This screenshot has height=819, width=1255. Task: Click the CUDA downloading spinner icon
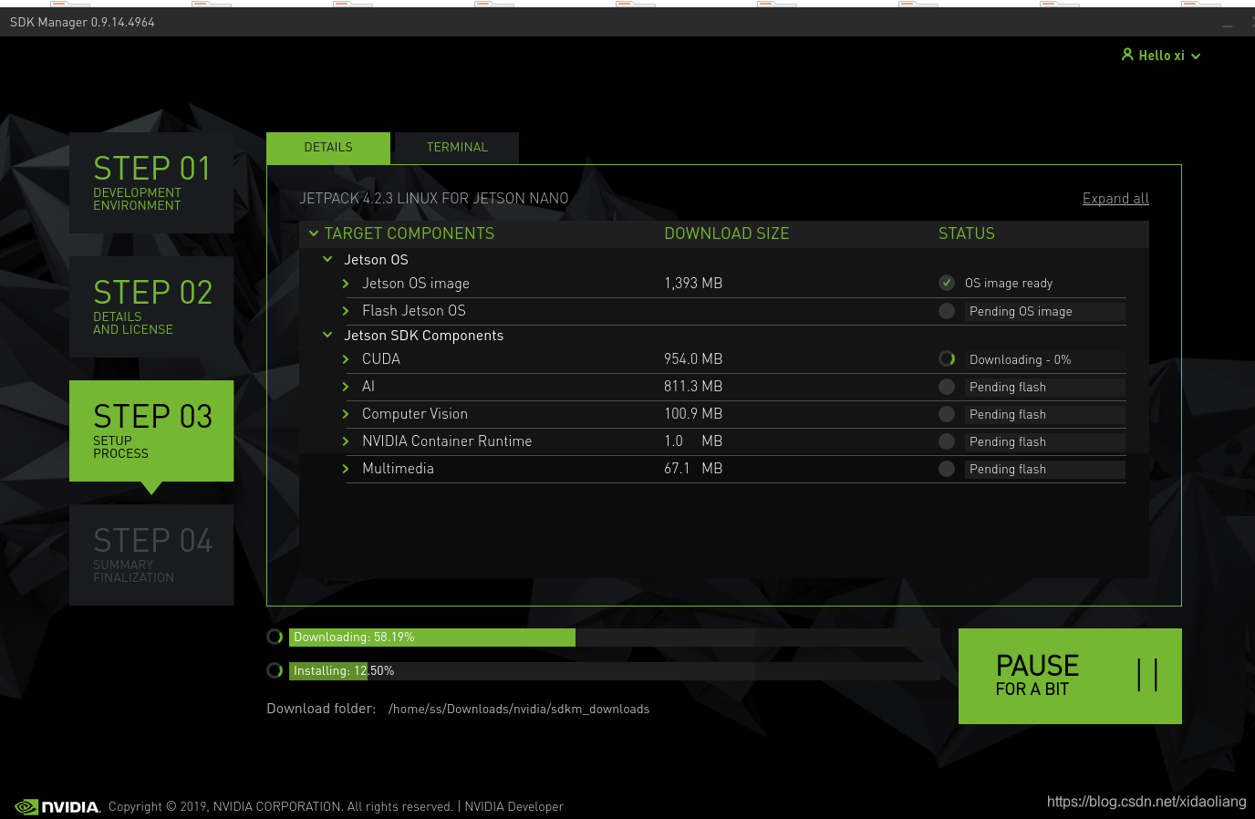947,359
